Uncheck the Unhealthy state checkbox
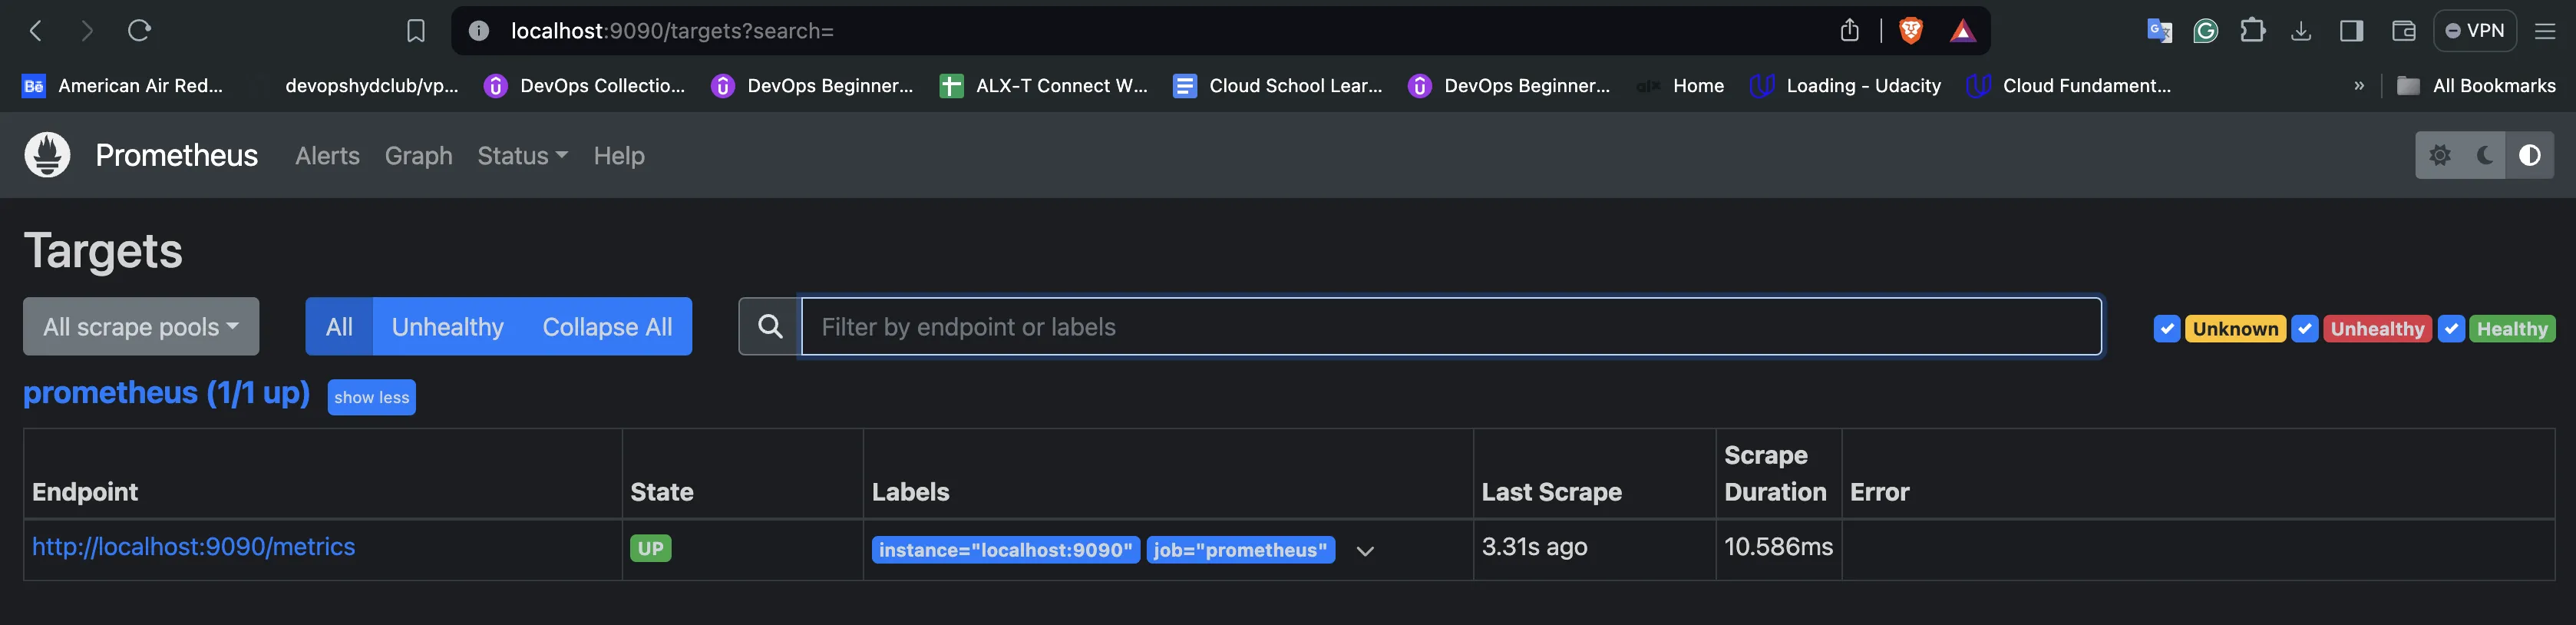2576x625 pixels. click(x=2304, y=328)
